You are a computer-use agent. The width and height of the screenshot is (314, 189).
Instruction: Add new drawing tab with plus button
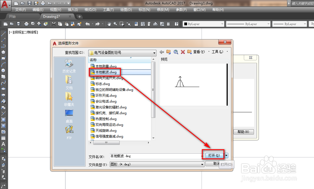[x=80, y=17]
